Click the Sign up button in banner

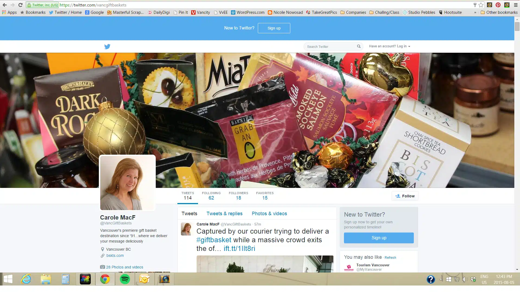pyautogui.click(x=274, y=28)
